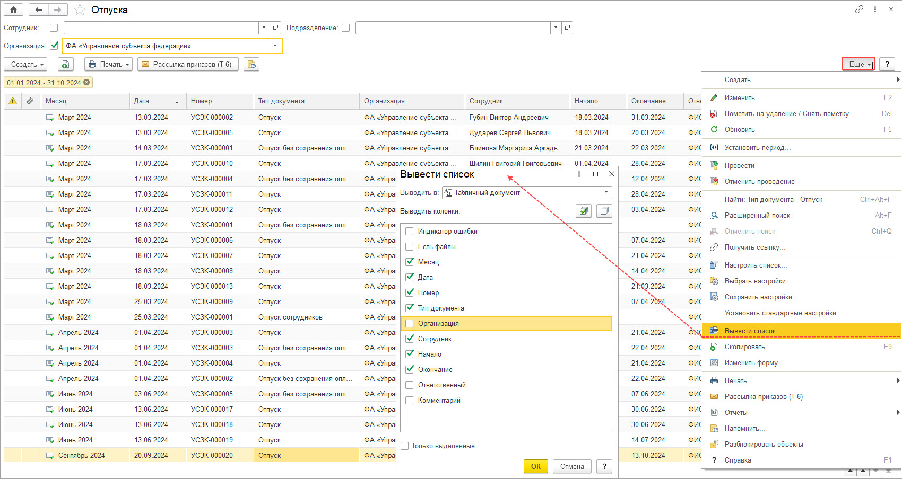Screen dimensions: 902x479
Task: Sort the list by the Дата column header
Action: (x=158, y=101)
